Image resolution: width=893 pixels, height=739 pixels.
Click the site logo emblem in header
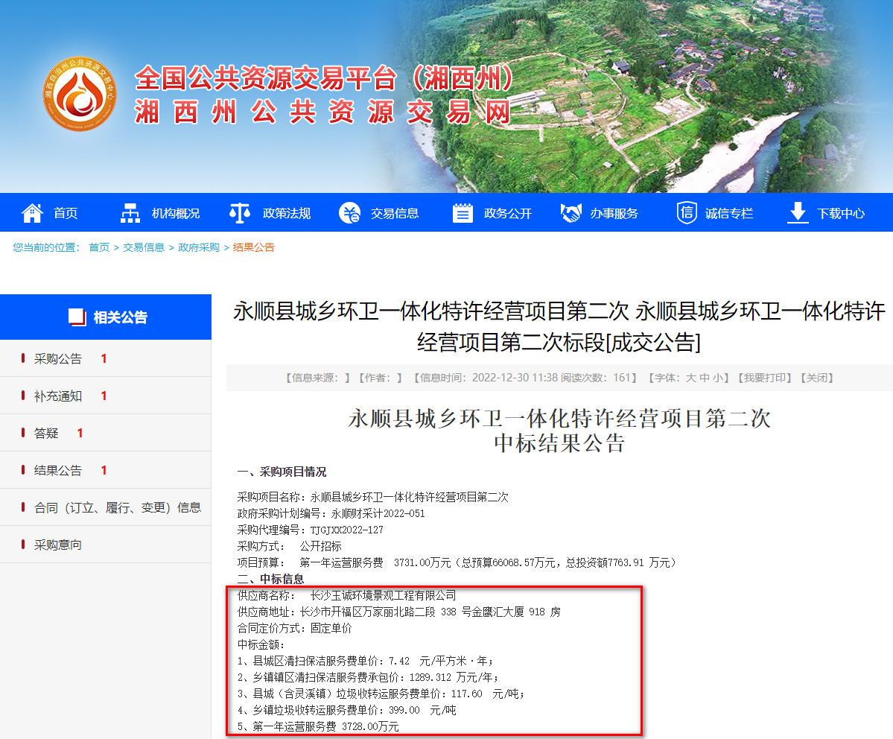80,94
